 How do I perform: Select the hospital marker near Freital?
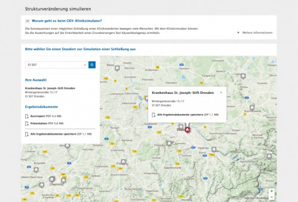(x=169, y=143)
